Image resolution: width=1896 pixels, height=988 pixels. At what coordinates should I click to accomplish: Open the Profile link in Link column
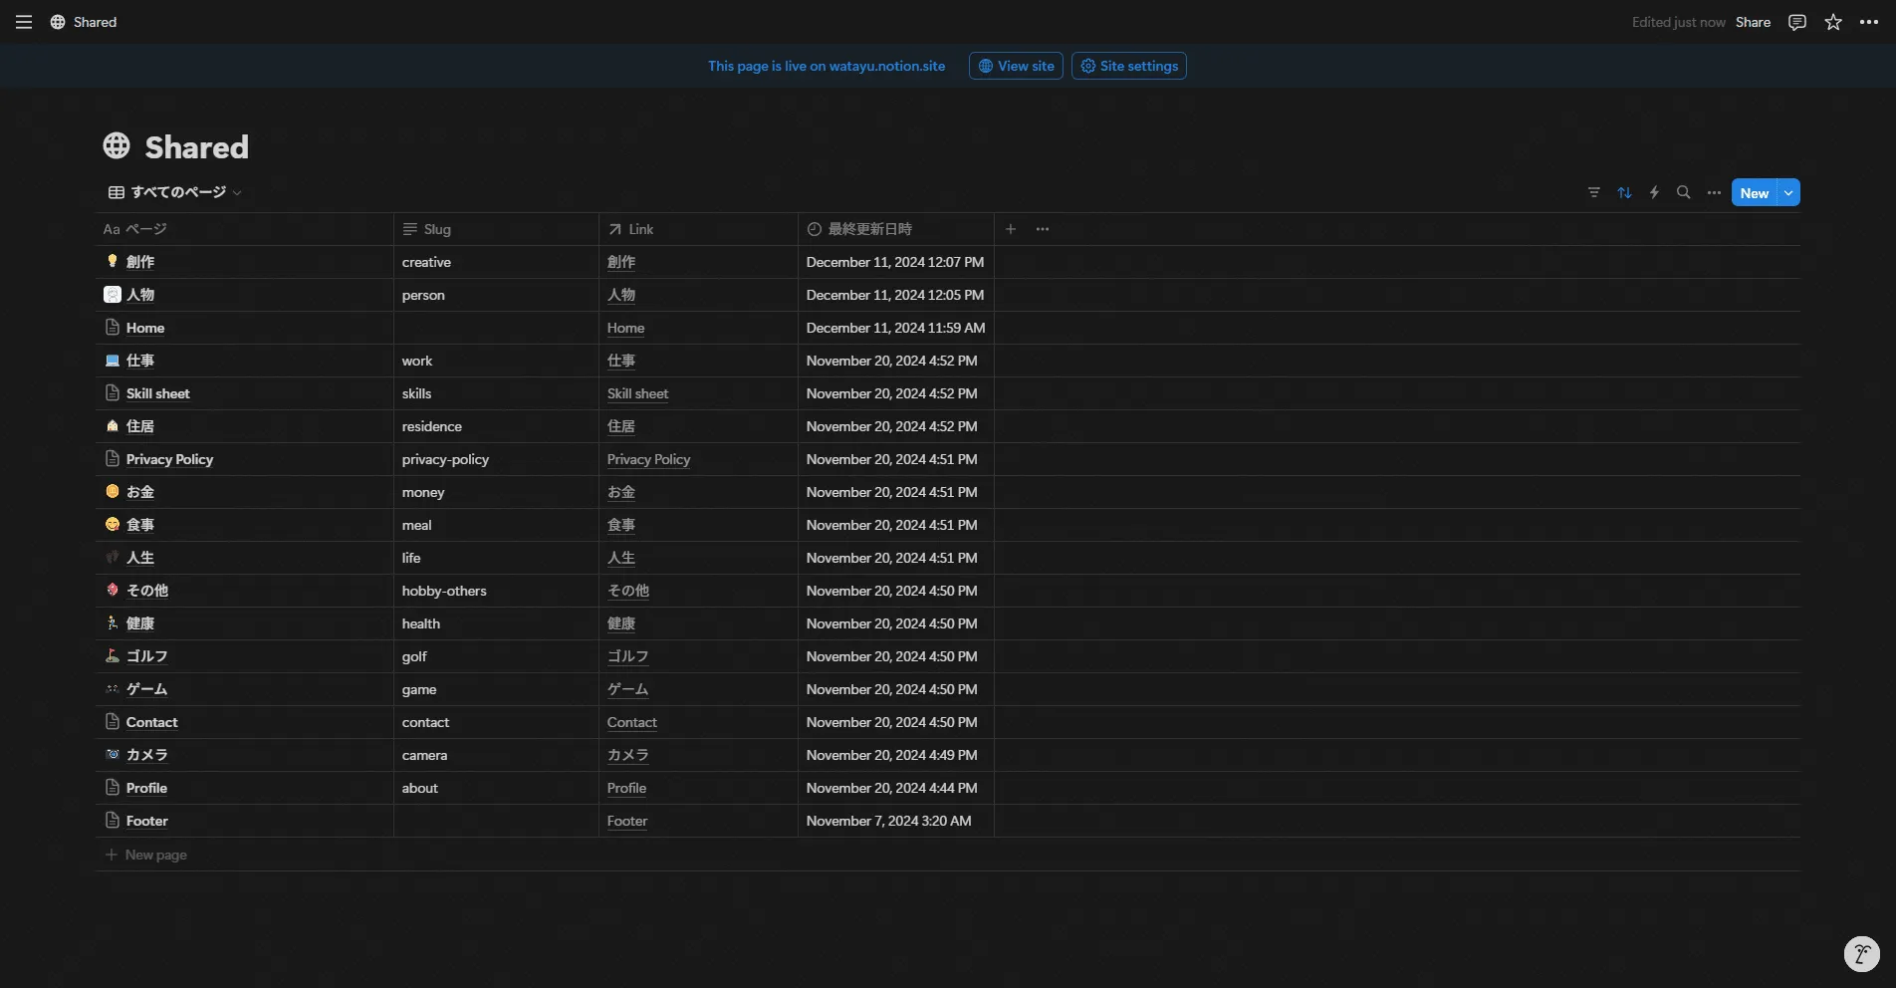(x=626, y=788)
